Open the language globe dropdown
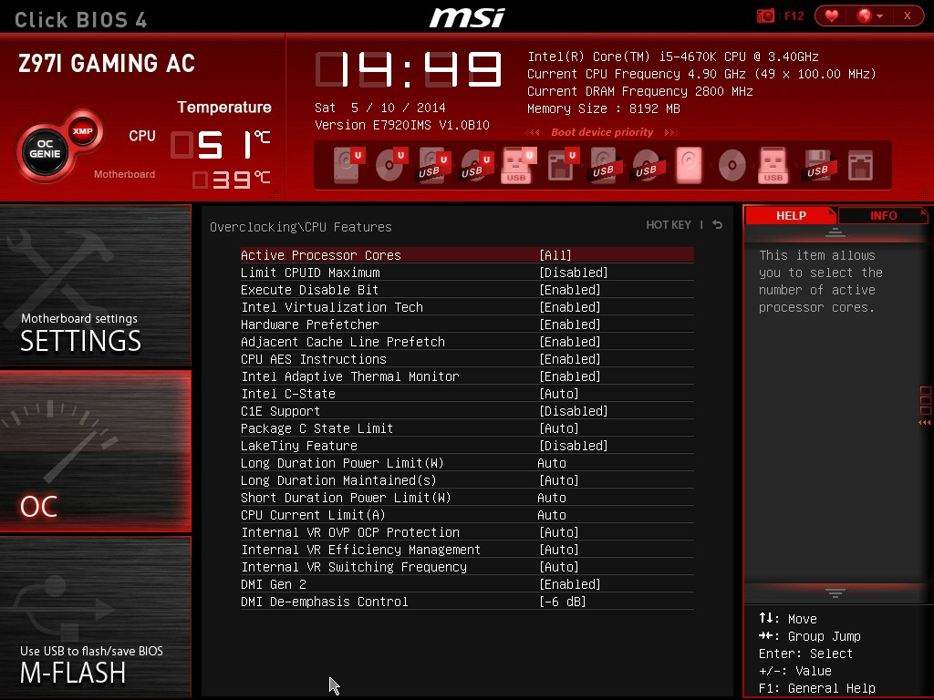The height and width of the screenshot is (700, 934). click(x=869, y=16)
